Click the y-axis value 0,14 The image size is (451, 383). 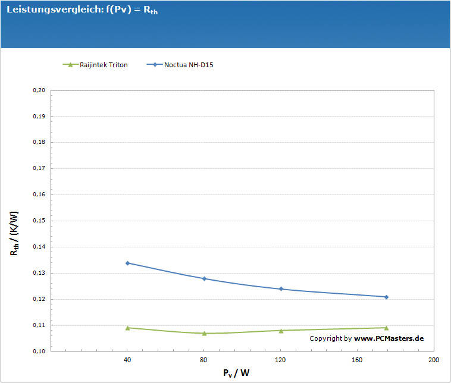(x=39, y=247)
